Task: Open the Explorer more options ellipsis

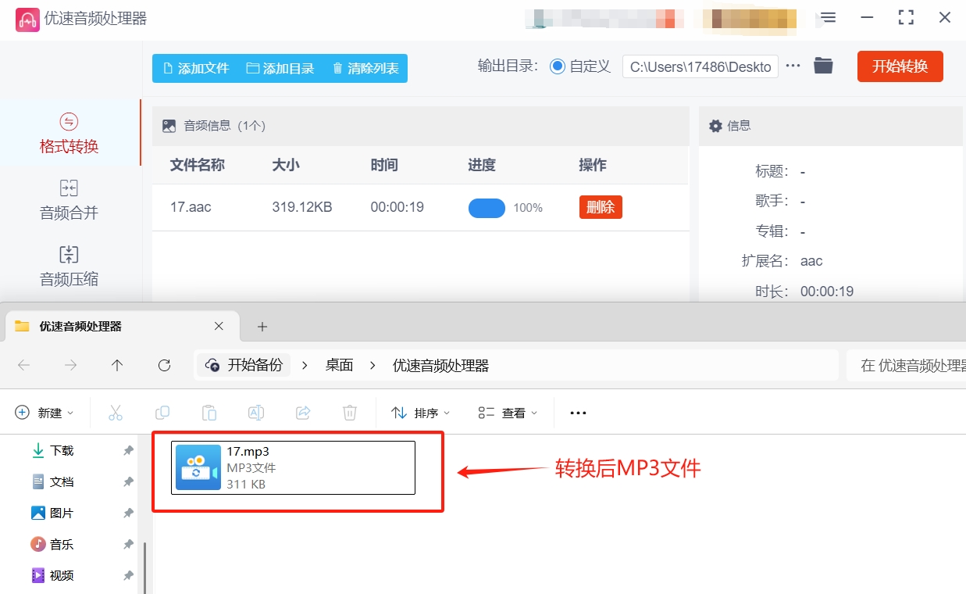Action: 578,413
